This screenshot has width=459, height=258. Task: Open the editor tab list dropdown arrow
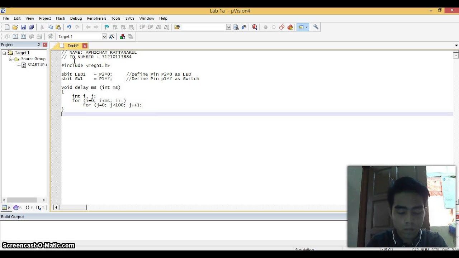click(x=456, y=46)
